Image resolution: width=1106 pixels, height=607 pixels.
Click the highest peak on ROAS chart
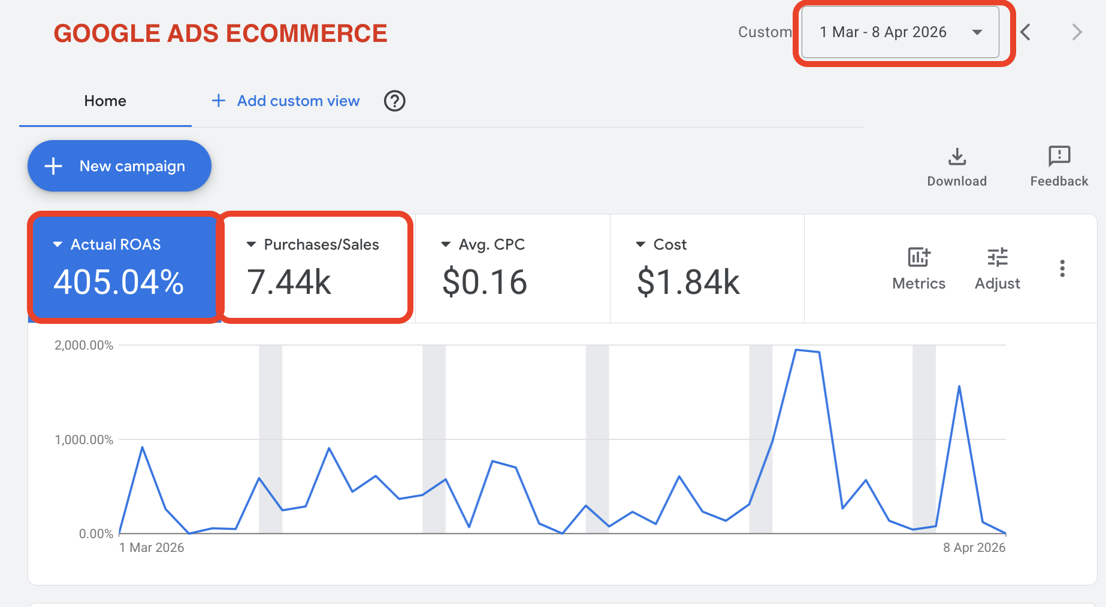(796, 350)
